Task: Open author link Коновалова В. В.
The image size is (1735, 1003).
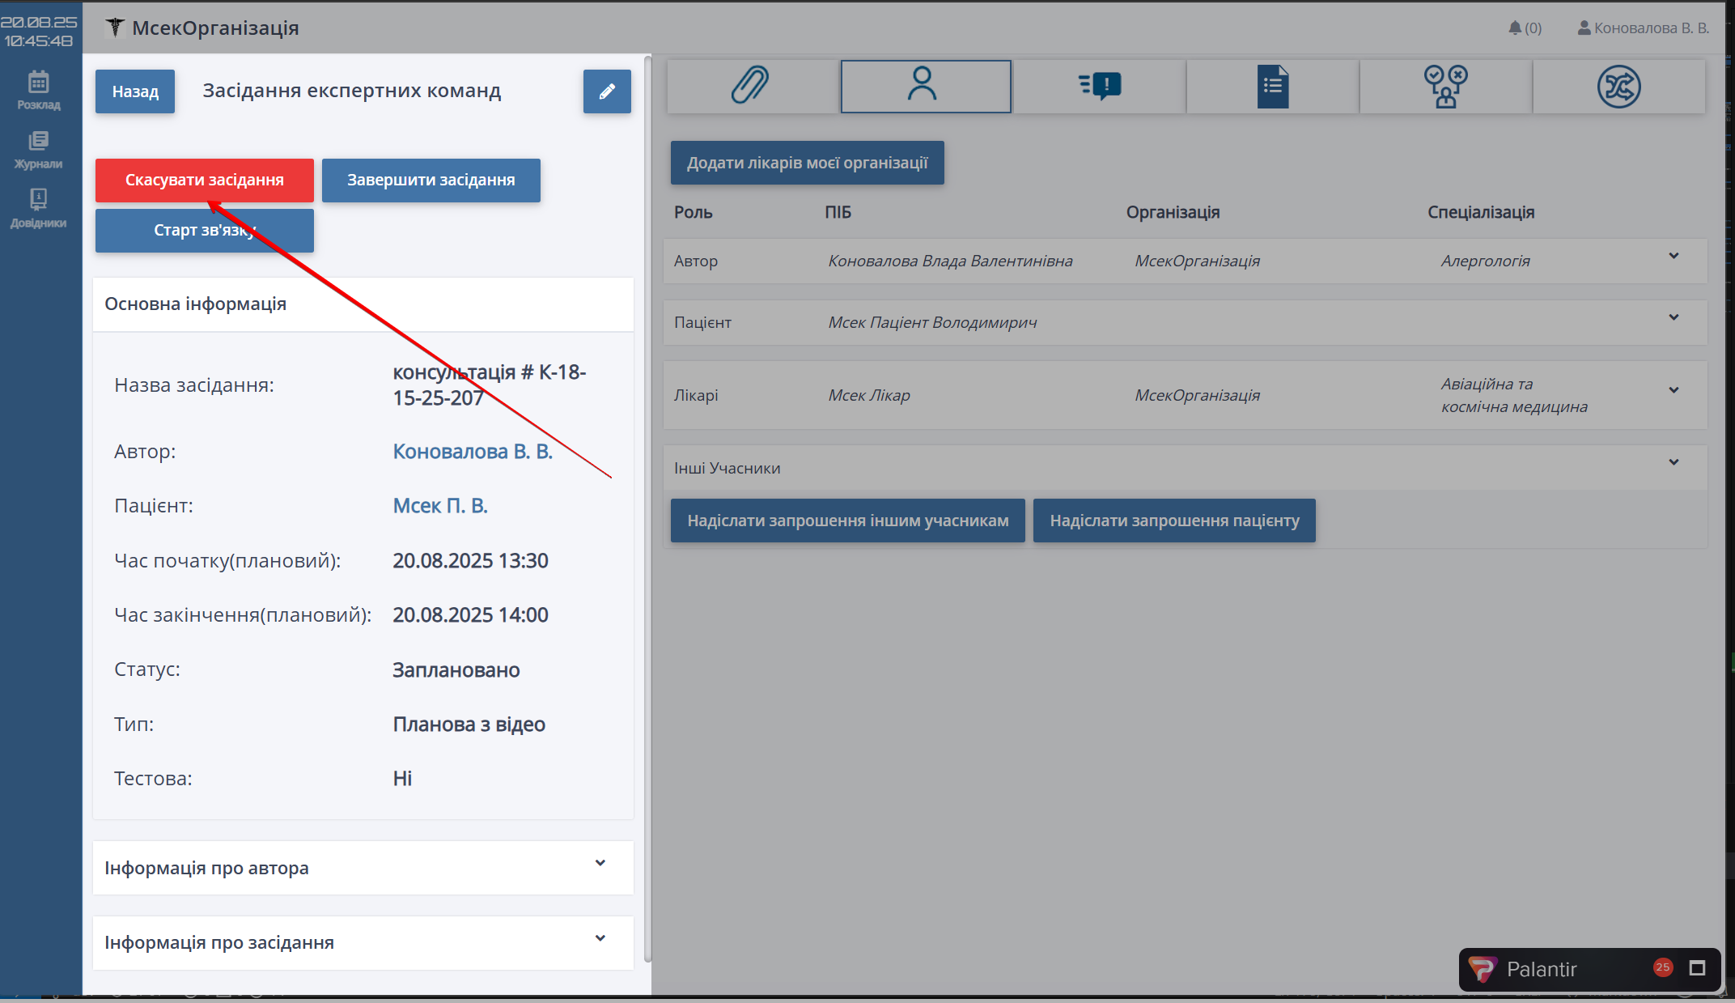Action: (473, 452)
